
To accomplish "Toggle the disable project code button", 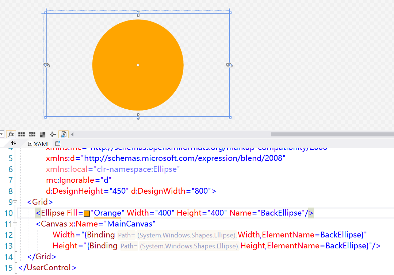I will [x=64, y=134].
